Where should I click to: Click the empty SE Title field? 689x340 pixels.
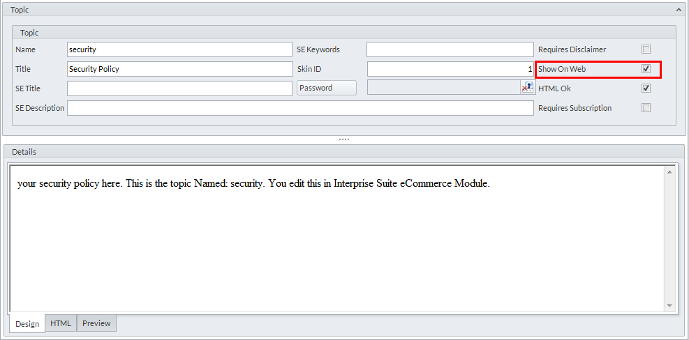[x=179, y=88]
